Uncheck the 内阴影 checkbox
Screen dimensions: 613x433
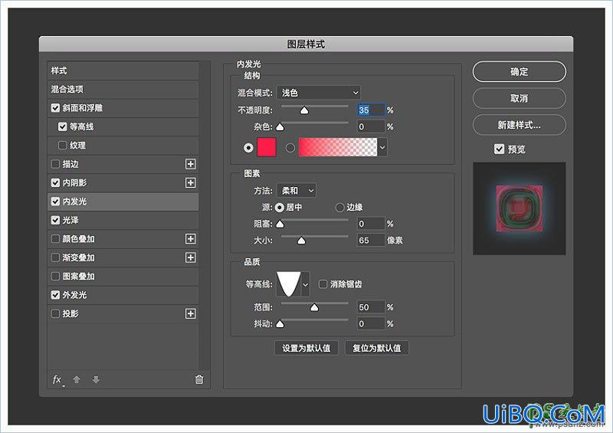[x=55, y=182]
